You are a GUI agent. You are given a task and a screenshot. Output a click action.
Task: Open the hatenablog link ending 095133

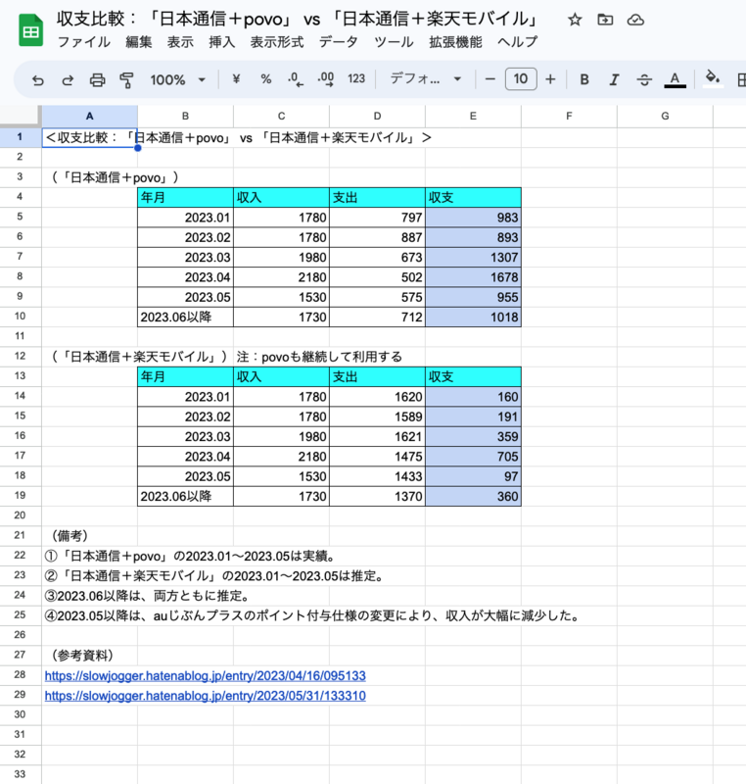[x=206, y=676]
